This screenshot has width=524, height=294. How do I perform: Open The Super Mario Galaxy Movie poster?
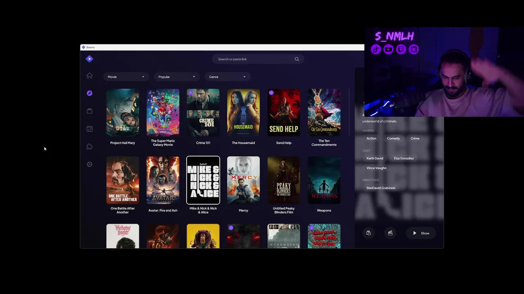click(x=163, y=113)
